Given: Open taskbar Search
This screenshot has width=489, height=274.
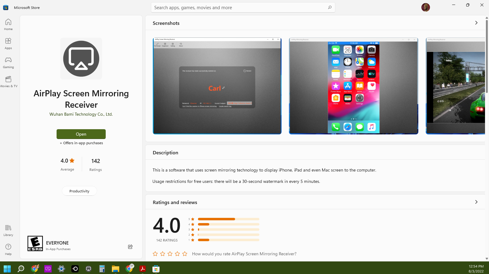Looking at the screenshot, I should [x=21, y=269].
